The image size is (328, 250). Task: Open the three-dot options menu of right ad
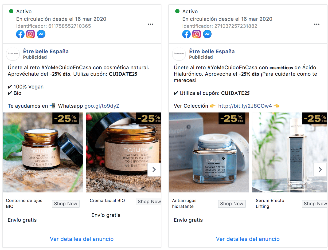click(x=317, y=24)
